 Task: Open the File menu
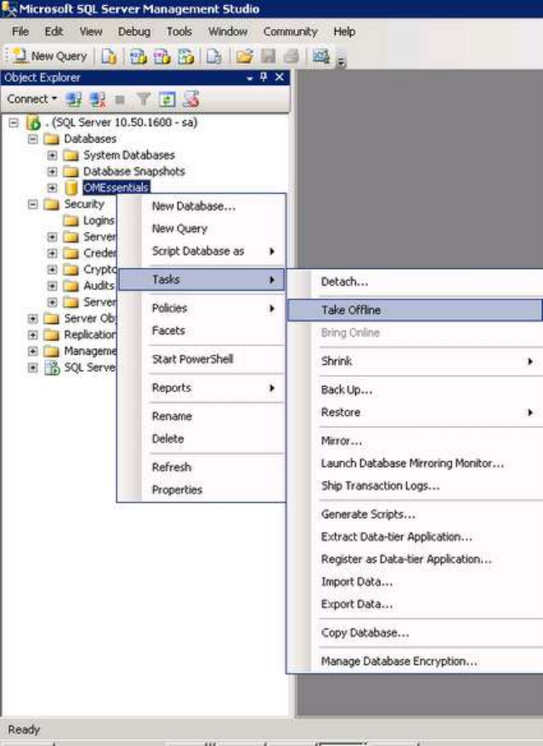[20, 31]
